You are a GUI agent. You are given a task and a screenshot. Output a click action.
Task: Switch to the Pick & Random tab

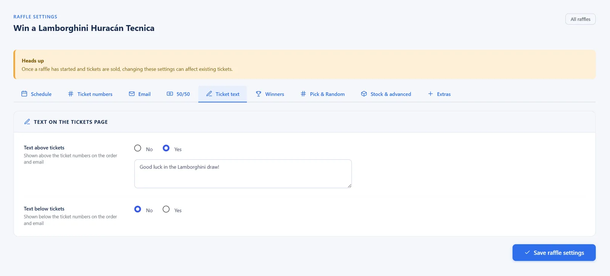(x=323, y=94)
